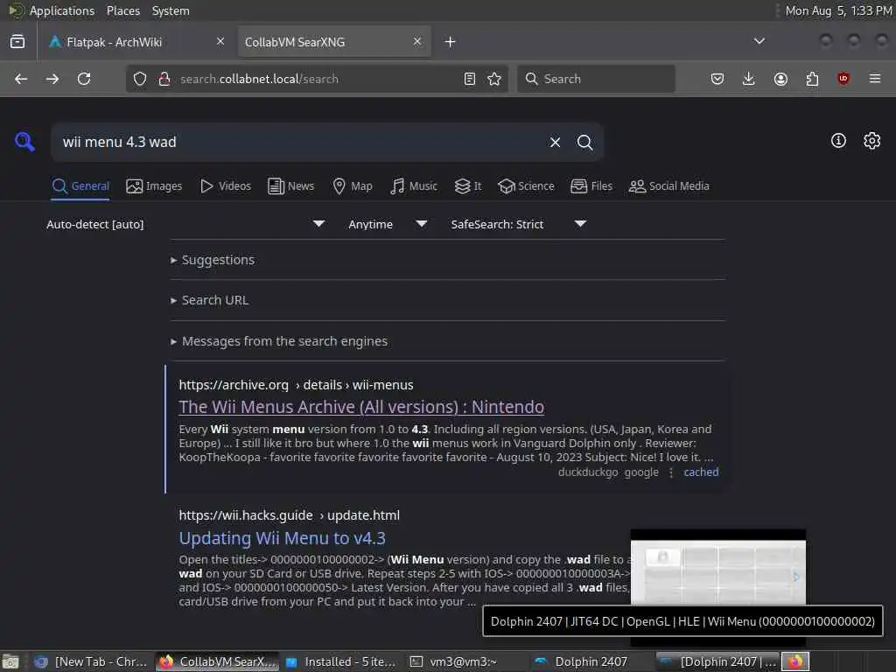Reload the current page

click(x=84, y=79)
